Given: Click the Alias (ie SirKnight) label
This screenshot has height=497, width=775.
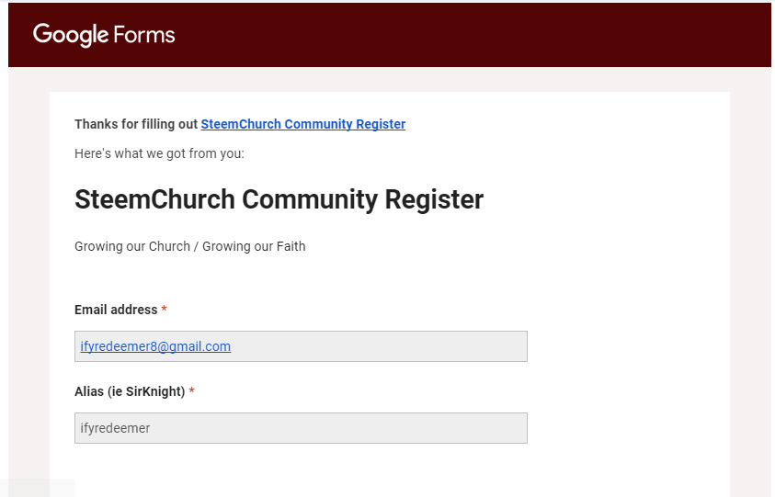Looking at the screenshot, I should (130, 391).
